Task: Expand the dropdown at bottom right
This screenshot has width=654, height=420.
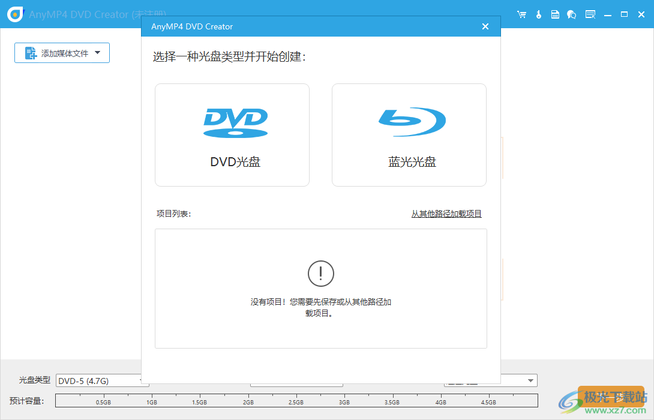Action: click(529, 380)
